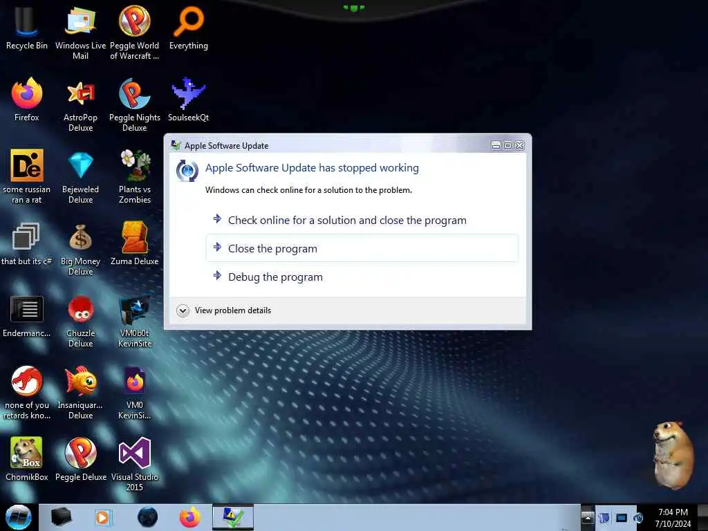This screenshot has width=708, height=531.
Task: Click the Apple Software Update title bar icon
Action: (x=176, y=145)
